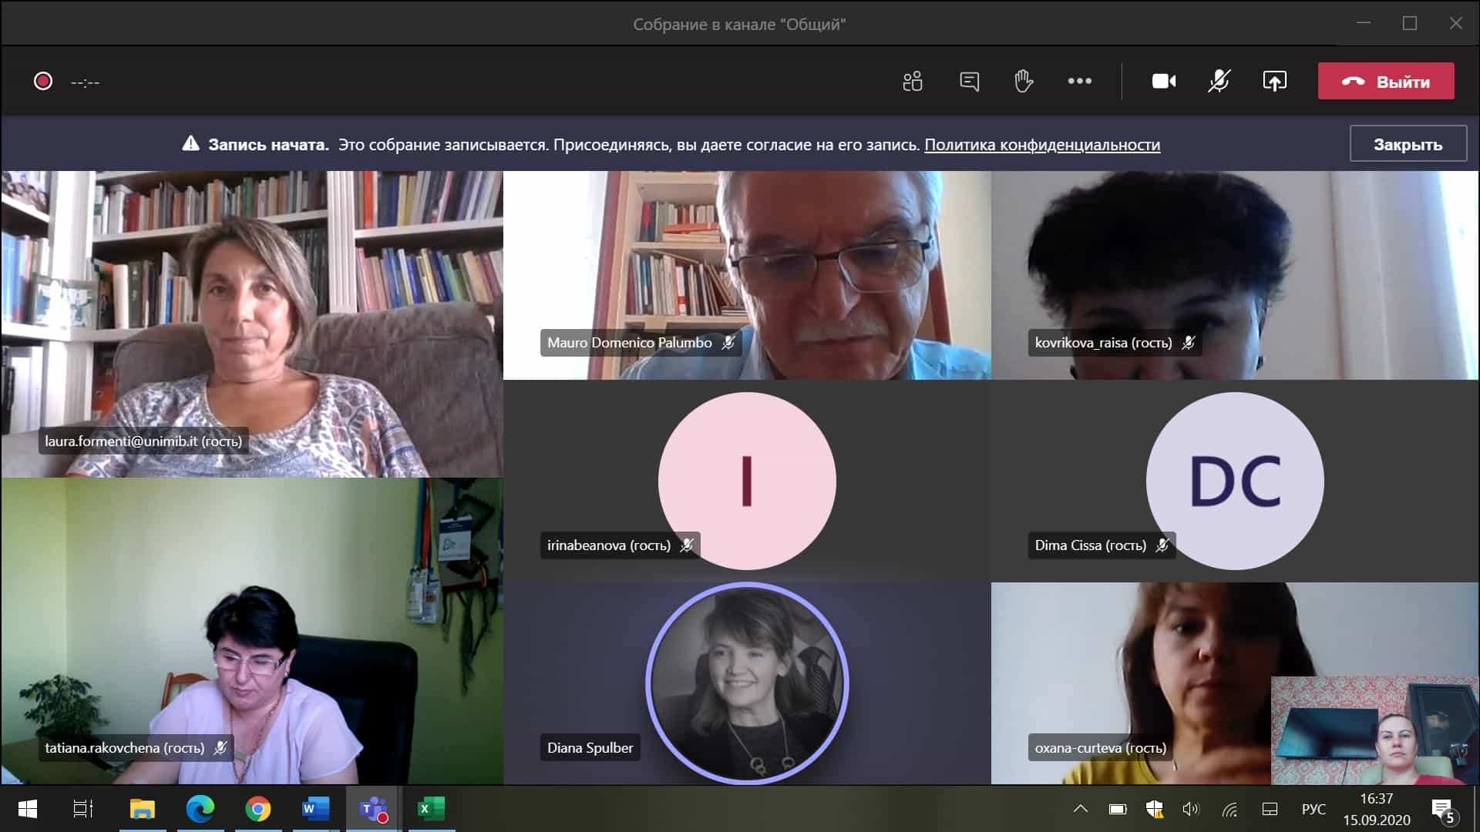Click the warning triangle in recording banner

coord(190,143)
